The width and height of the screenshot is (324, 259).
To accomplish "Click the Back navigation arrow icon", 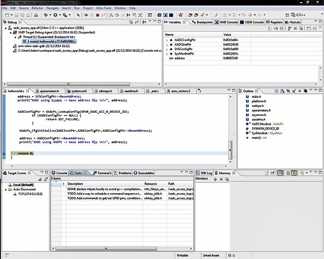I will [x=250, y=15].
